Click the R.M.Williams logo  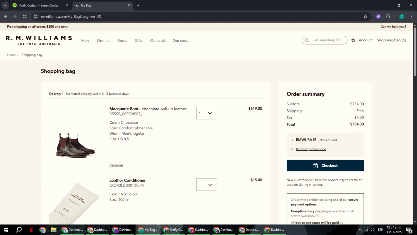[39, 40]
